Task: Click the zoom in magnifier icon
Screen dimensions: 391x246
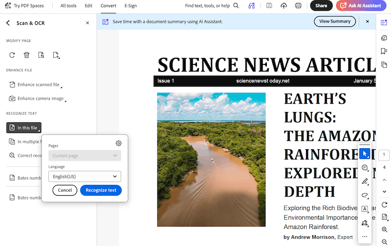Action: click(x=384, y=230)
